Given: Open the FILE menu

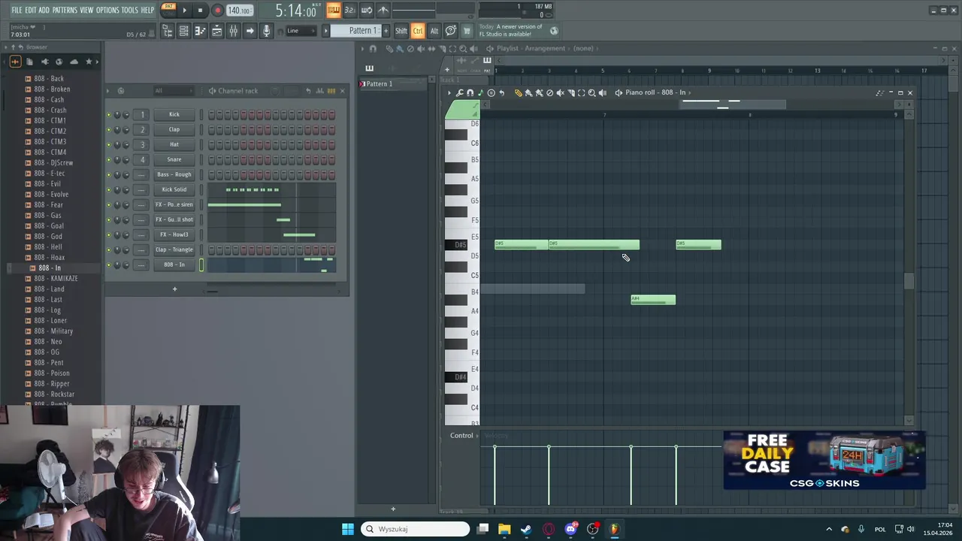Looking at the screenshot, I should click(16, 10).
